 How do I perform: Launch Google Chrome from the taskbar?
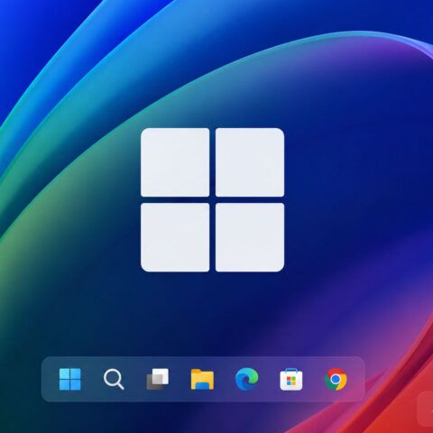coord(336,379)
